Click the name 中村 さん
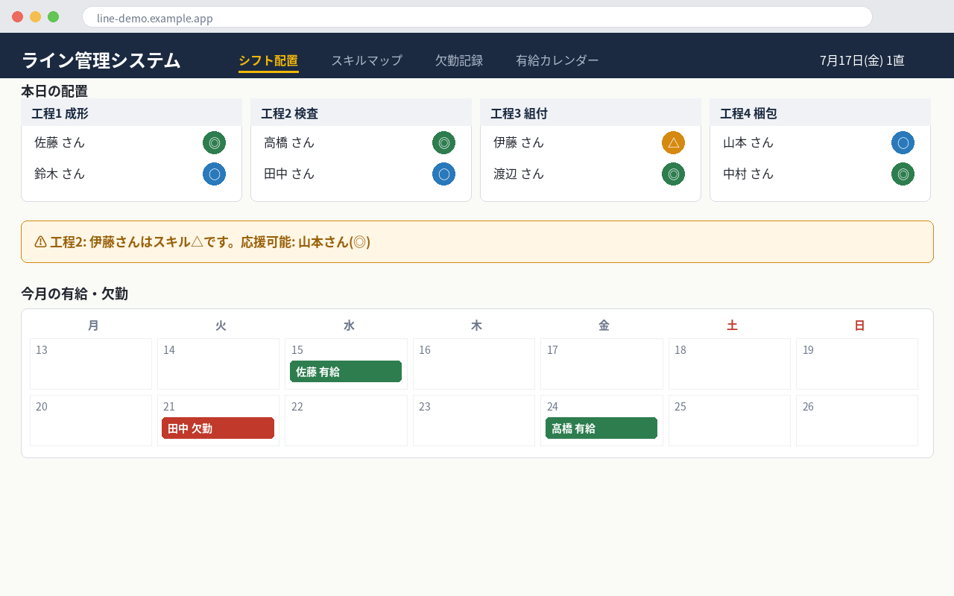 click(748, 174)
